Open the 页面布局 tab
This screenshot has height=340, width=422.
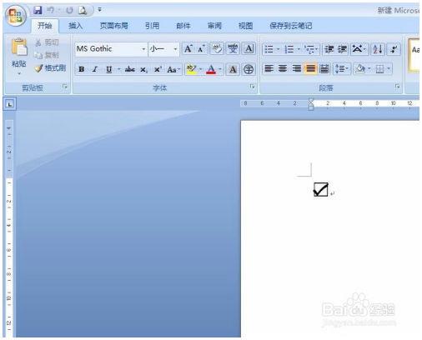(114, 26)
